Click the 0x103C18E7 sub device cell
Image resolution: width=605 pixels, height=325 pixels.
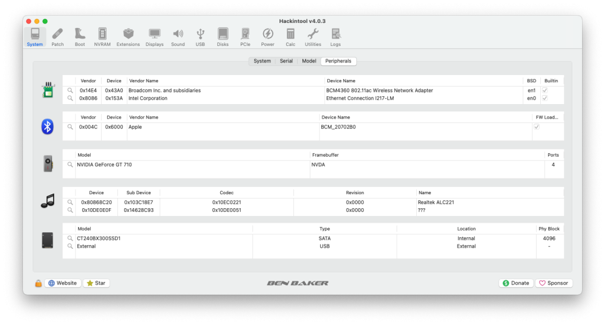pyautogui.click(x=139, y=202)
